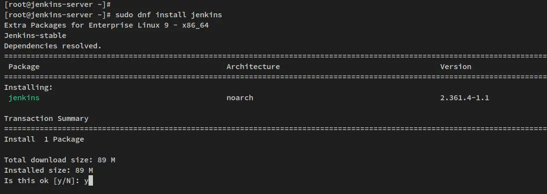
Task: Click the sudo dnf install jenkins command
Action: coord(169,15)
